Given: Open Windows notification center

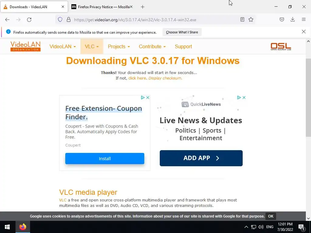Looking at the screenshot, I should point(301,227).
